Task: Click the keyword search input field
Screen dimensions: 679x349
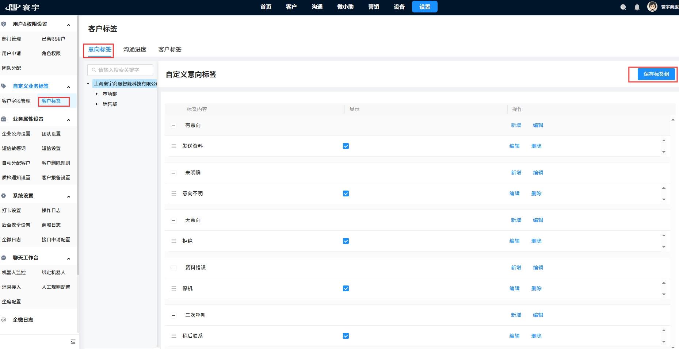Action: click(x=120, y=70)
